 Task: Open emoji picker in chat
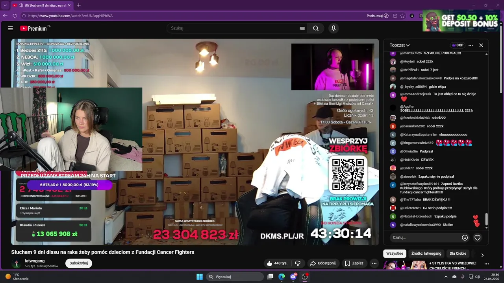(x=465, y=237)
